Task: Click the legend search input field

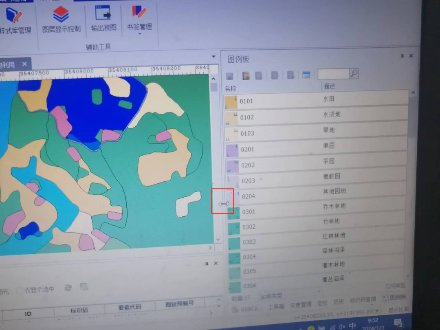Action: pyautogui.click(x=333, y=74)
